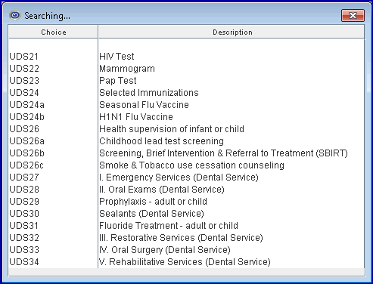
Task: Choose the Mammogram entry
Action: pos(127,69)
